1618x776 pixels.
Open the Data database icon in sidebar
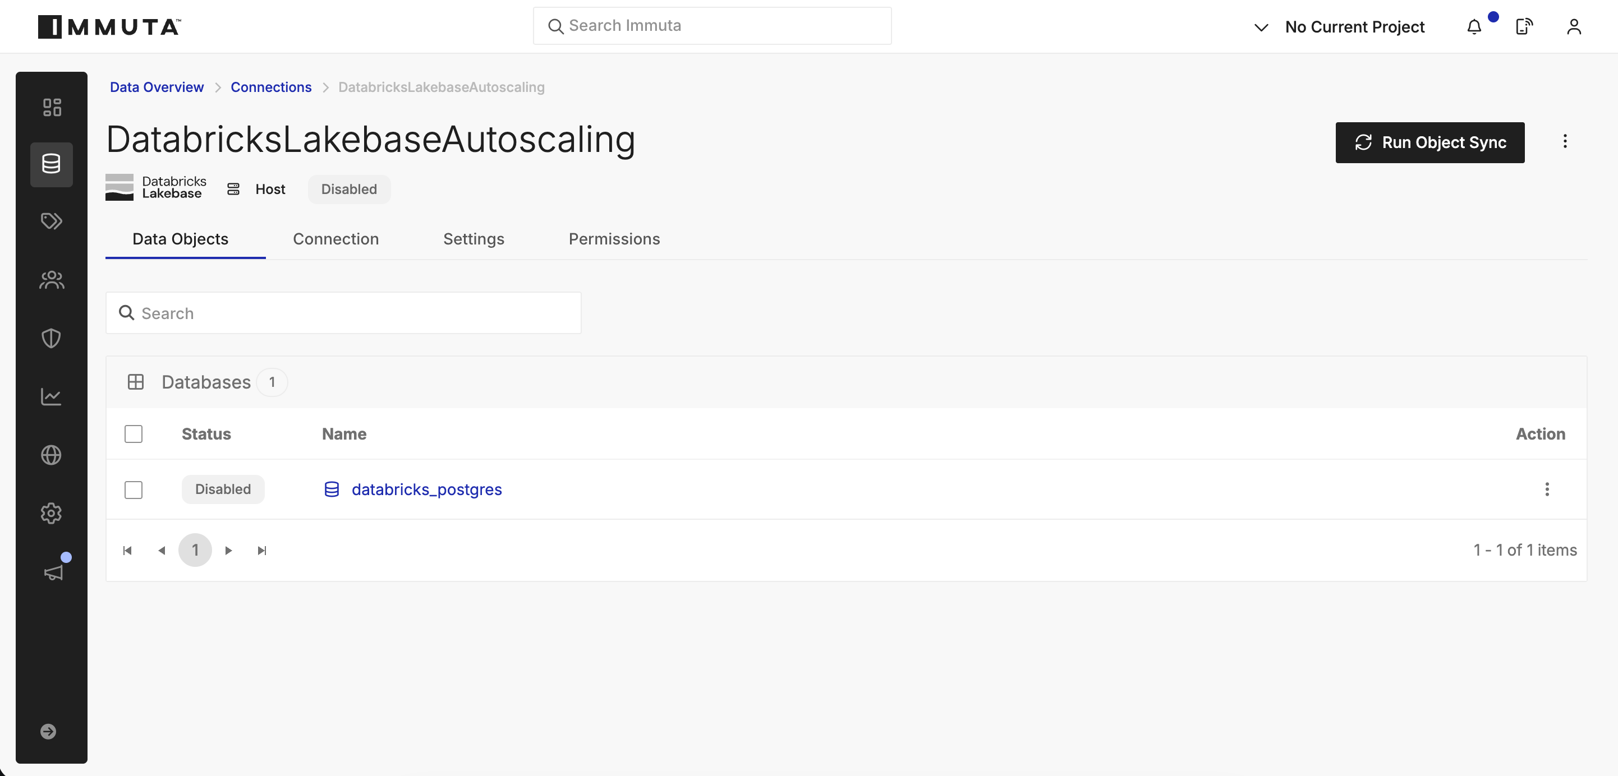pyautogui.click(x=52, y=164)
